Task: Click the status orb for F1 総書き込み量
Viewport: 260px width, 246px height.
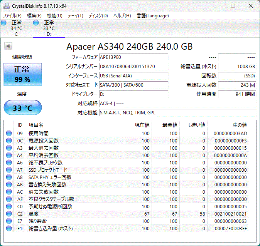Action: [9, 228]
